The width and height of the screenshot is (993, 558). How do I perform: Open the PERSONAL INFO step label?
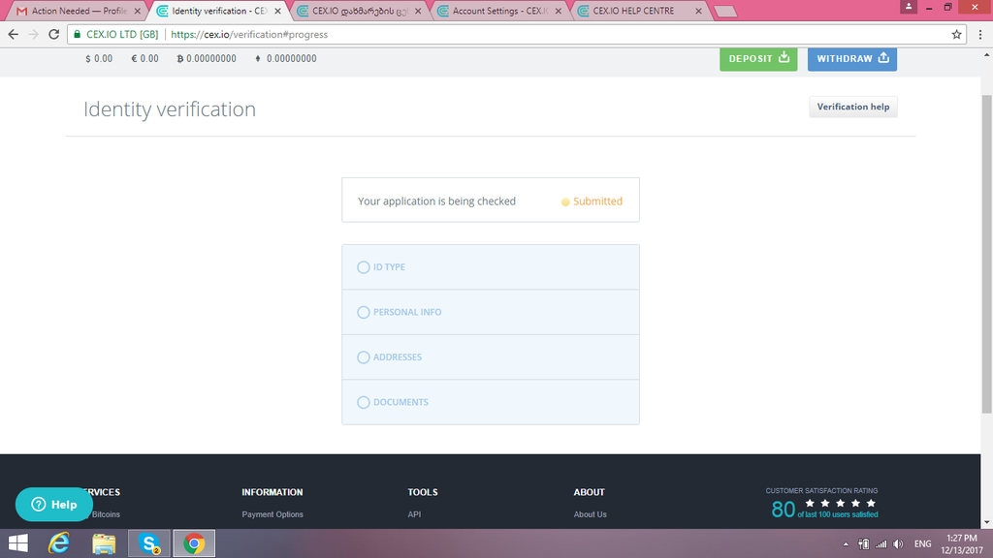[x=407, y=312]
